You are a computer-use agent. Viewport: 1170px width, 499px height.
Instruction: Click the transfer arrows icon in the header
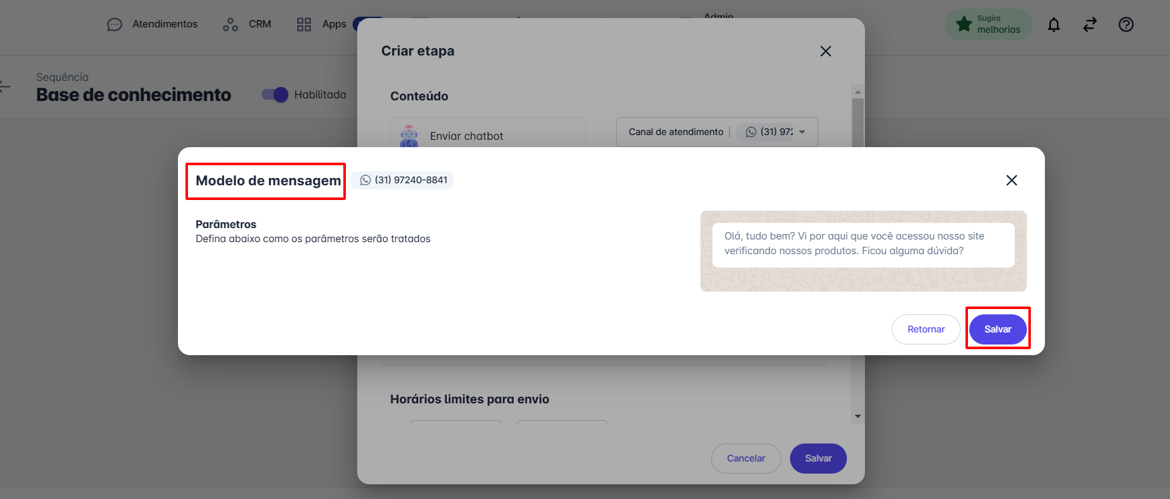click(1090, 24)
